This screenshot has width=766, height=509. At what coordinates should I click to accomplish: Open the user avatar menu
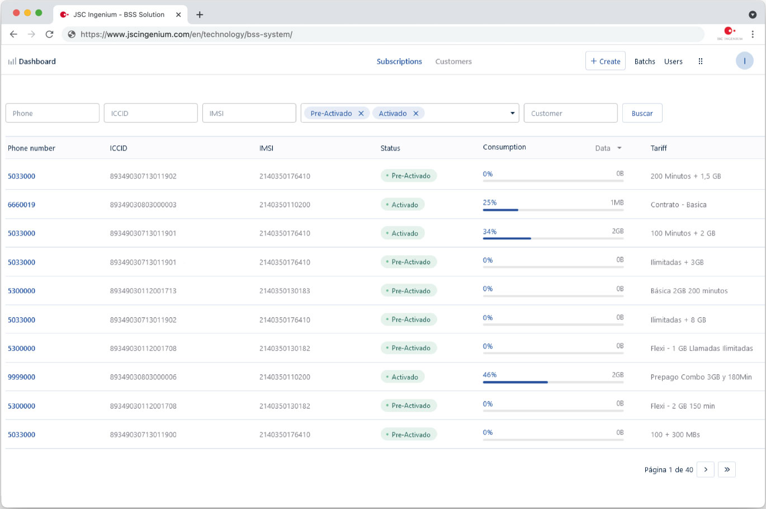(x=744, y=61)
